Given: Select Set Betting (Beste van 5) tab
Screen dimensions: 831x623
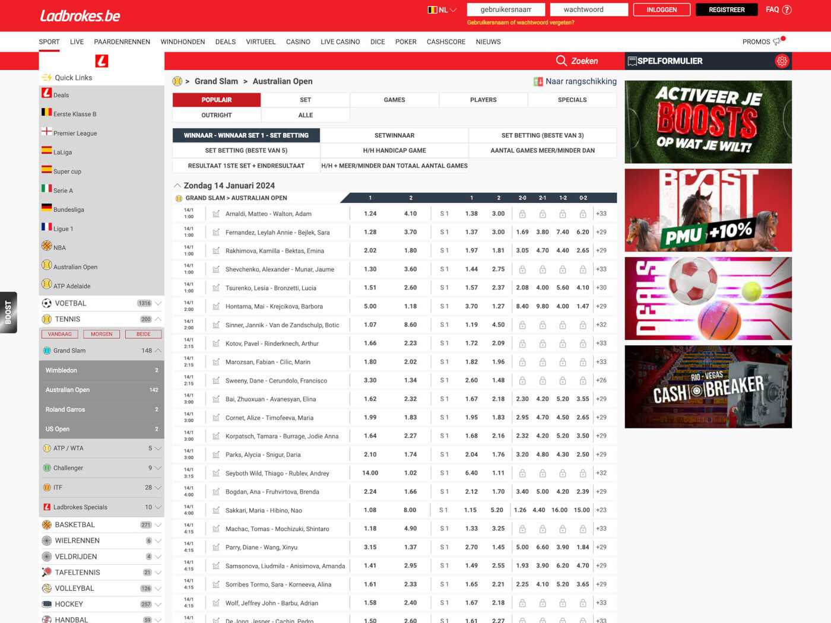Looking at the screenshot, I should [x=246, y=151].
